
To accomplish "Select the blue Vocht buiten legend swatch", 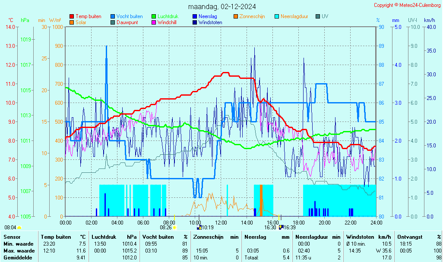I will click(113, 16).
